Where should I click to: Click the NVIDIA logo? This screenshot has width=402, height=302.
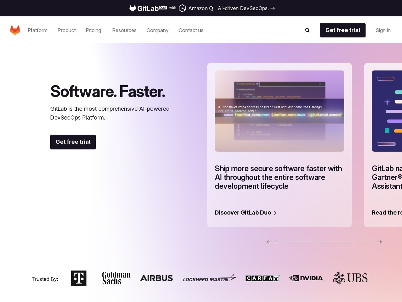[x=307, y=278]
